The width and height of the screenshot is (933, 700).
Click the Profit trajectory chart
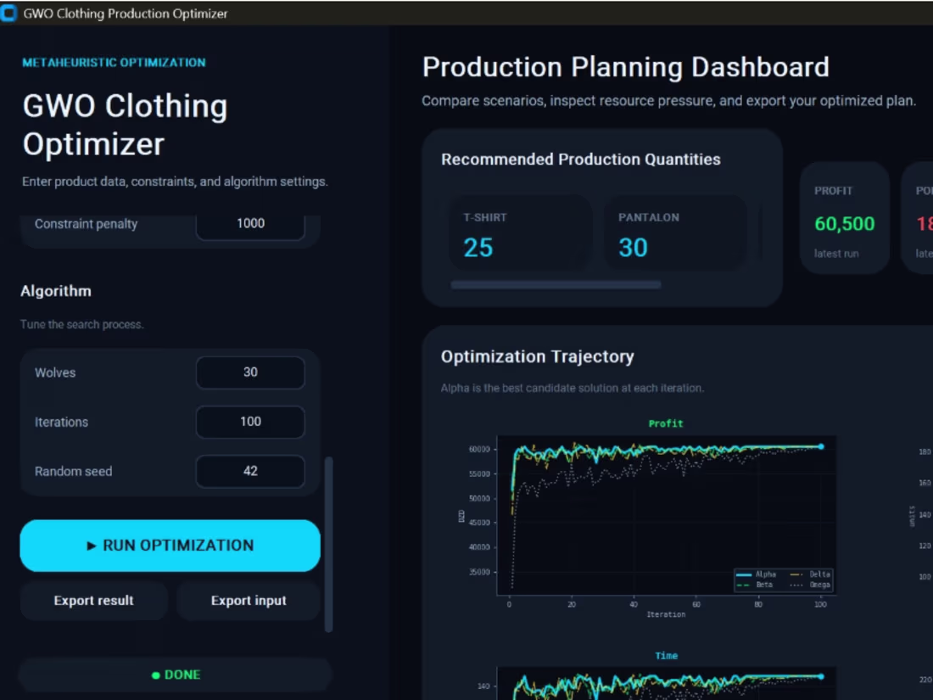click(x=666, y=516)
